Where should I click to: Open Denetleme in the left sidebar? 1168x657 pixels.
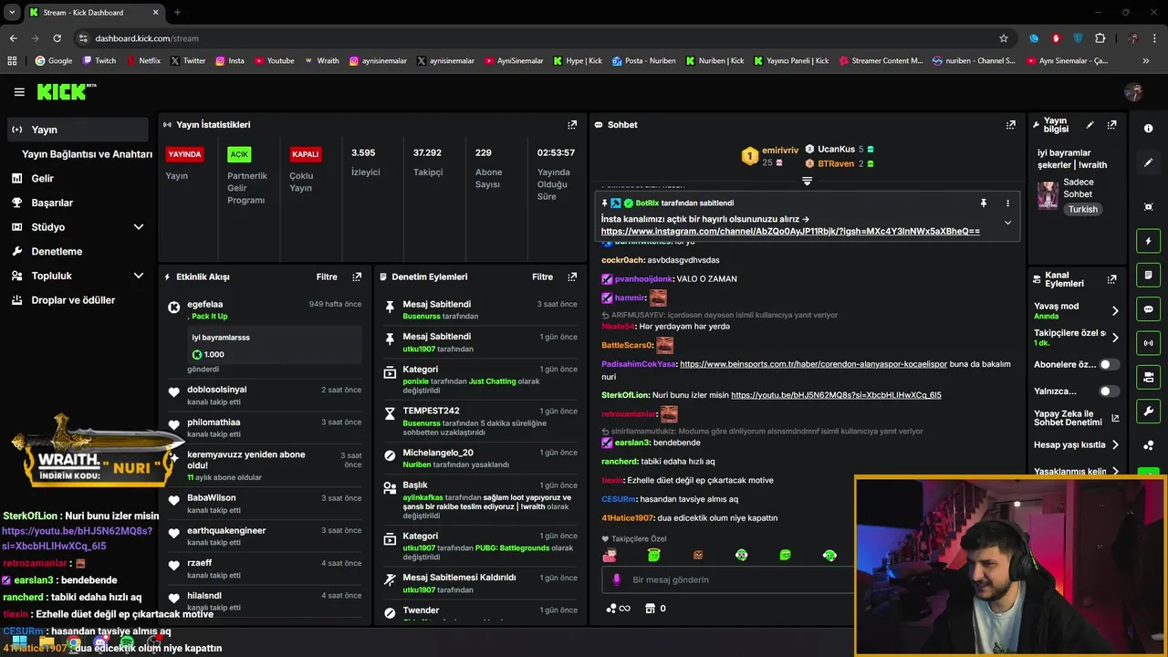(57, 251)
